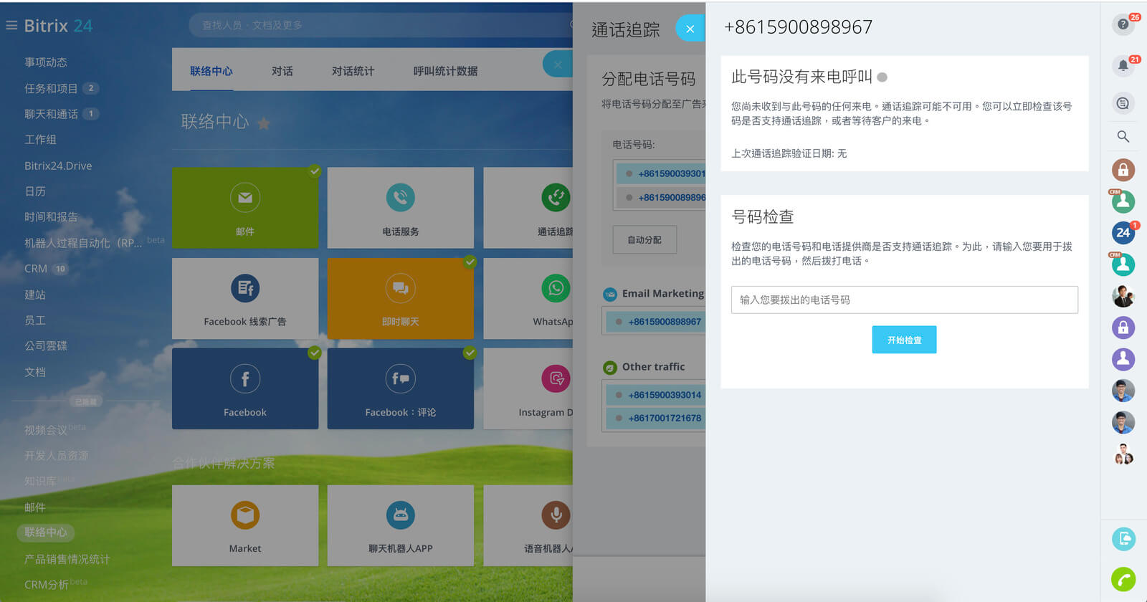1147x602 pixels.
Task: Open the chat bubble icon in right sidebar
Action: [x=1123, y=103]
